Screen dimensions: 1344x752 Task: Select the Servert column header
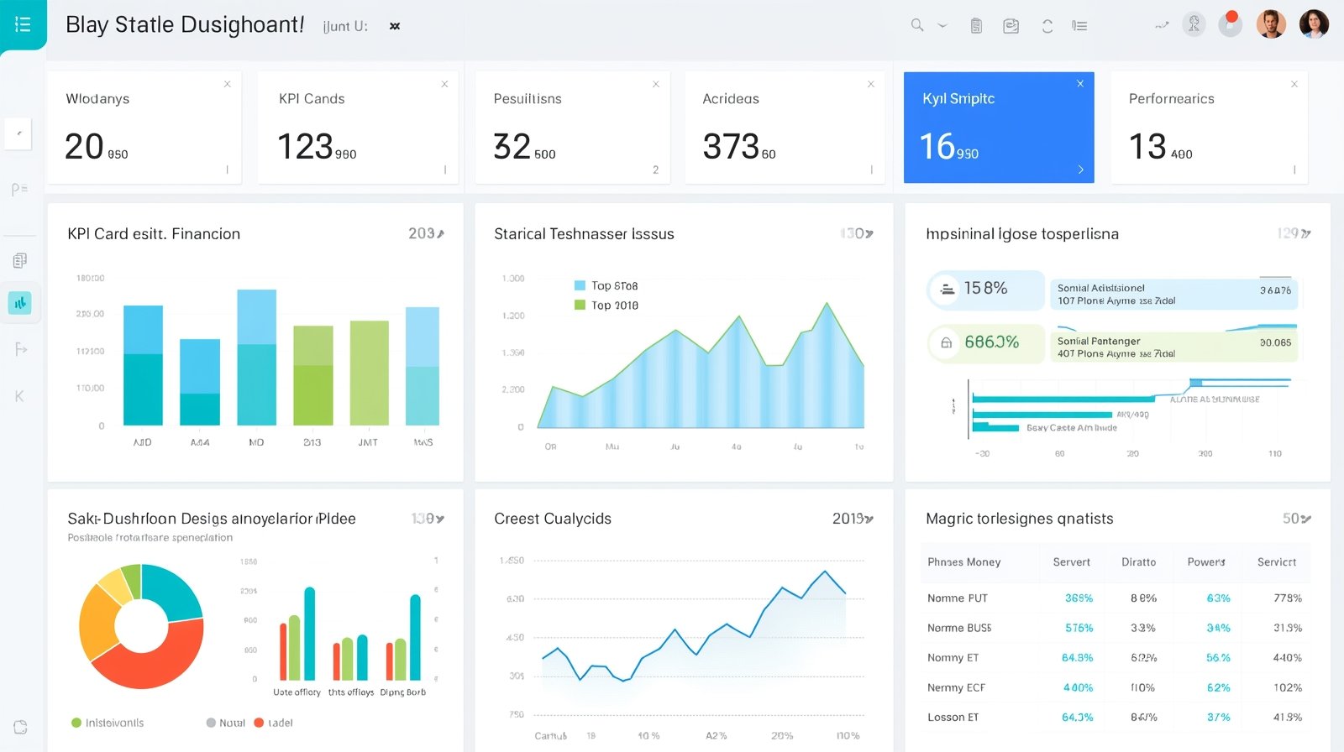pyautogui.click(x=1071, y=562)
